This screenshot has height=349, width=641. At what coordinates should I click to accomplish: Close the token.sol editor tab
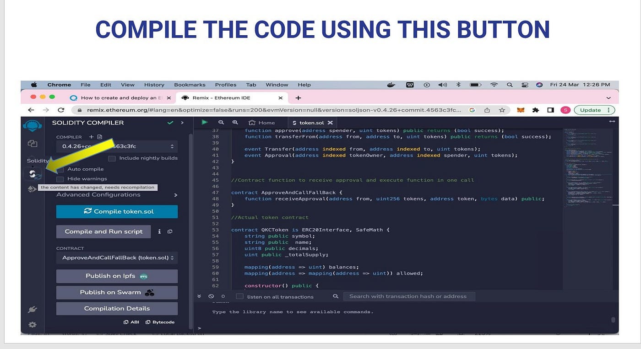coord(331,123)
